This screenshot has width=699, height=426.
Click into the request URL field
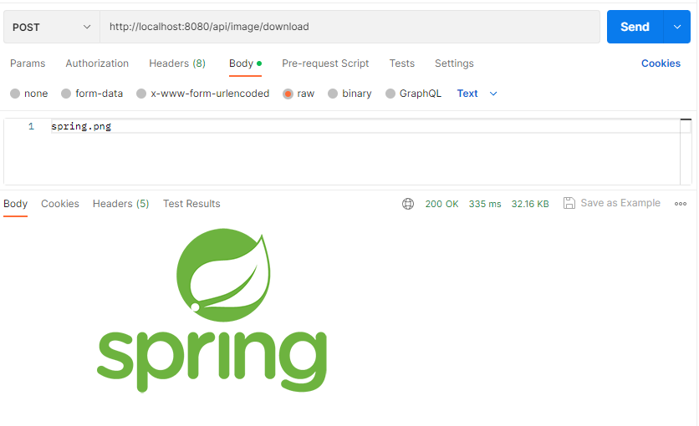tap(350, 28)
